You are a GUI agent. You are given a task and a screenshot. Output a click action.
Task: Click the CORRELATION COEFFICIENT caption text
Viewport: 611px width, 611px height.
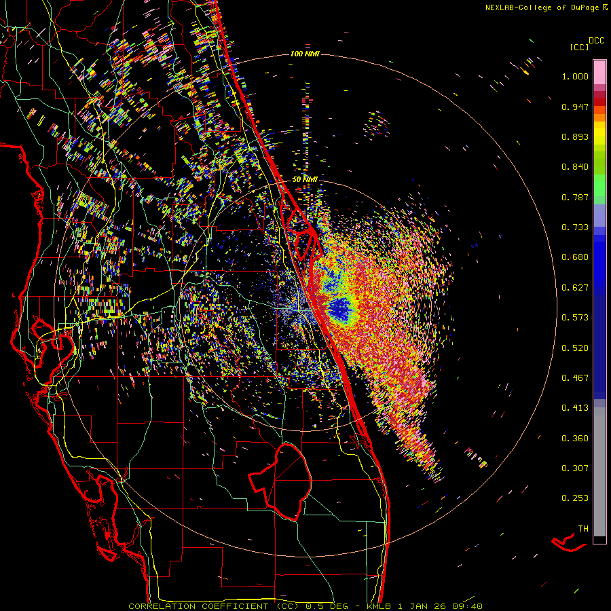[x=198, y=606]
